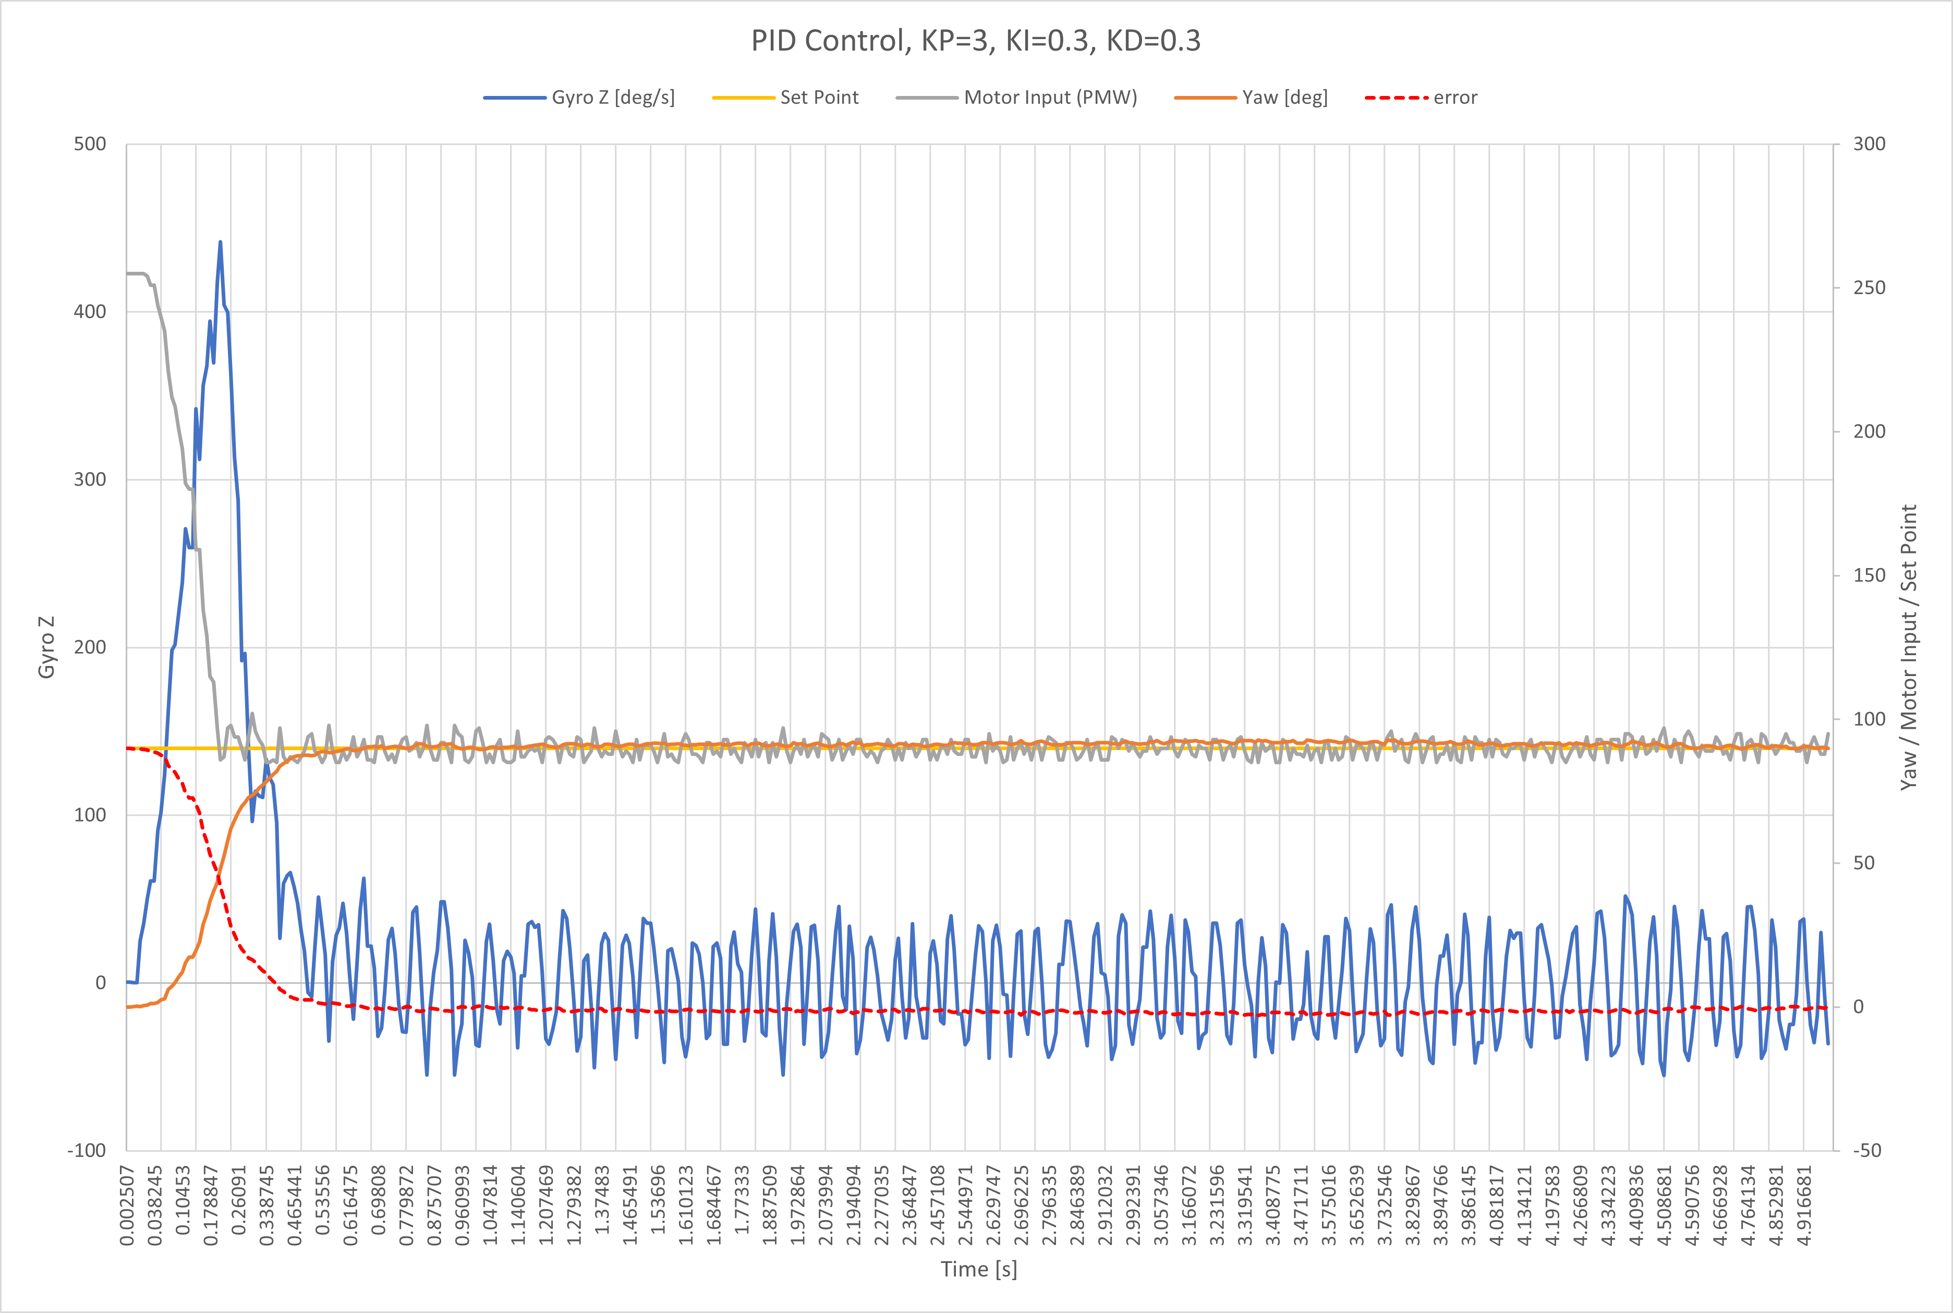
Task: Select the chart title "PID Control, KP=3, KI=0.3, KD=0.3"
Action: click(x=975, y=41)
